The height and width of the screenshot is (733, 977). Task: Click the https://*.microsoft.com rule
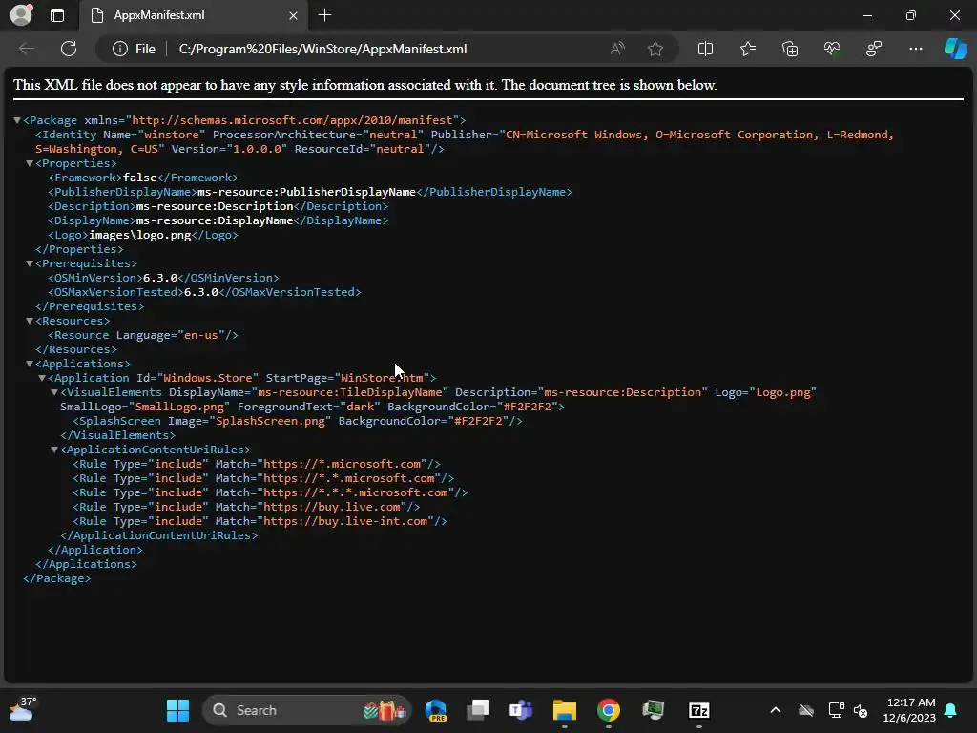click(x=257, y=465)
